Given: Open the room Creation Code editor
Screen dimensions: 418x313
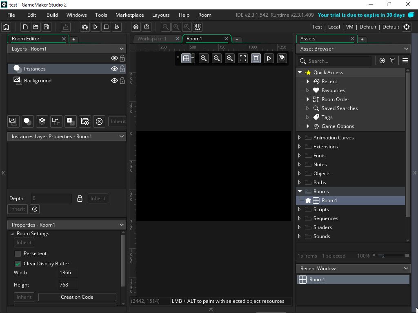Looking at the screenshot, I should click(x=77, y=297).
